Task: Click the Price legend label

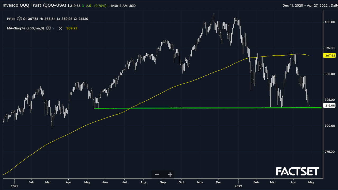Action: [11, 19]
